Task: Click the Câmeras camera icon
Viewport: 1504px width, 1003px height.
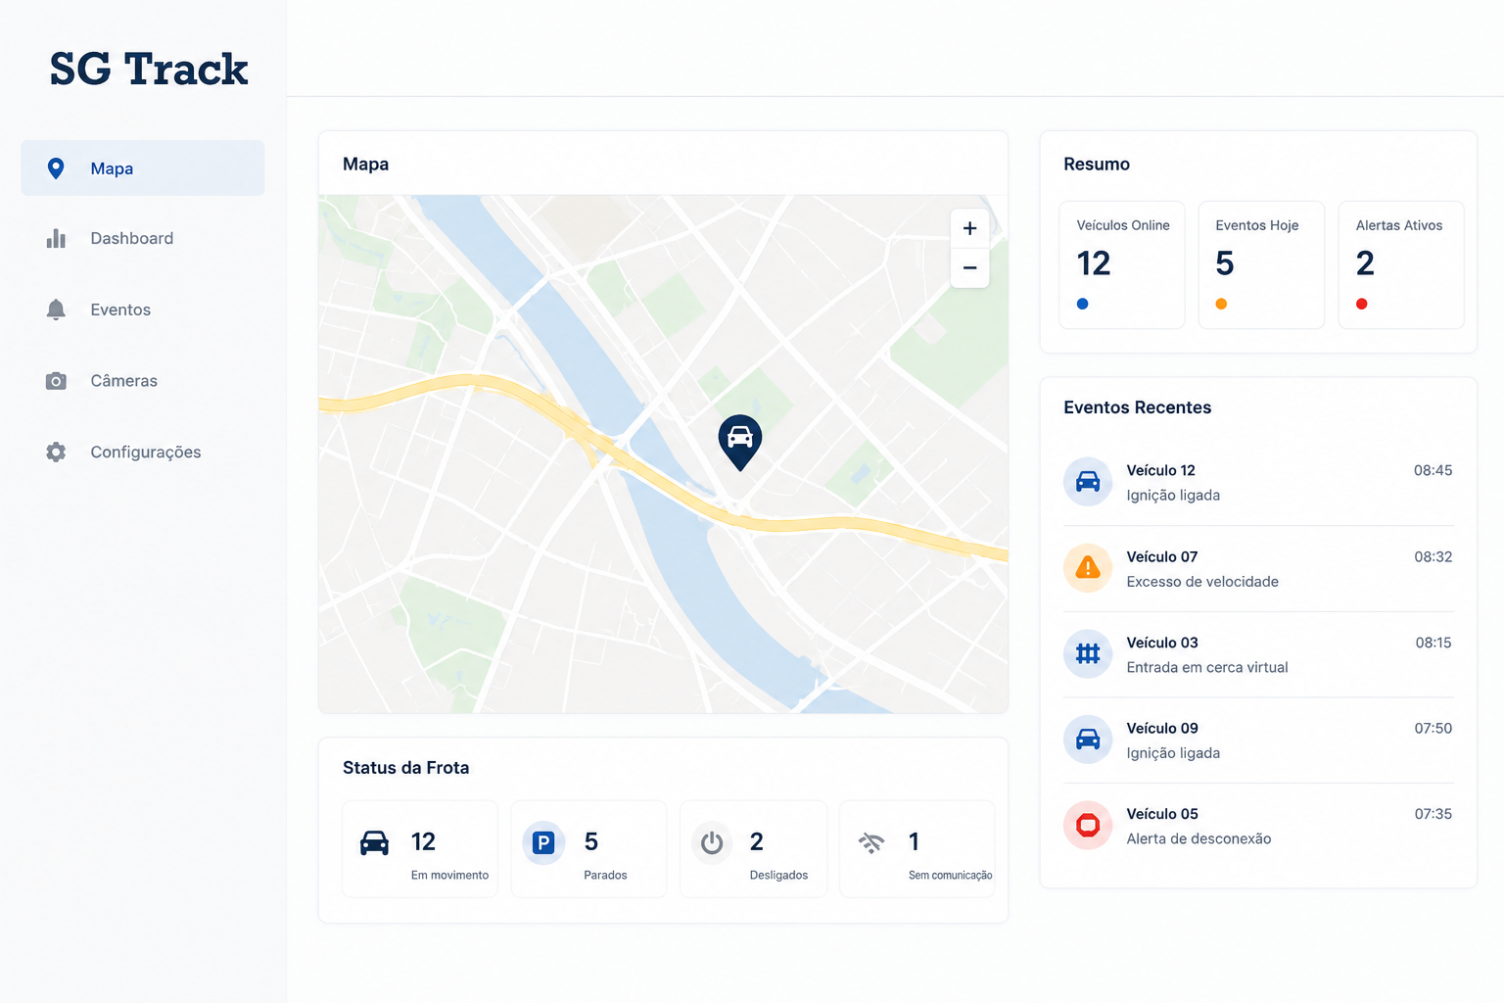Action: click(x=56, y=381)
